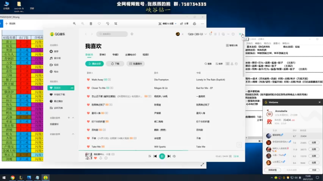Click the 下载 download button
This screenshot has width=323, height=181.
coord(115,64)
